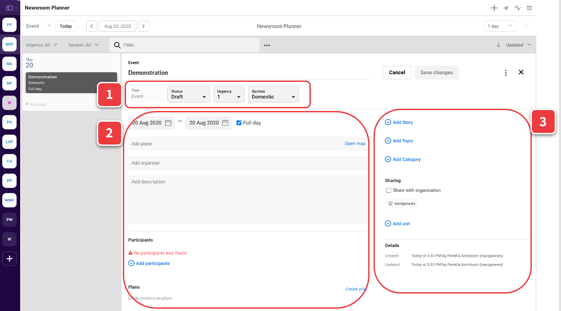Click the Open map link
The width and height of the screenshot is (561, 311).
(x=355, y=144)
